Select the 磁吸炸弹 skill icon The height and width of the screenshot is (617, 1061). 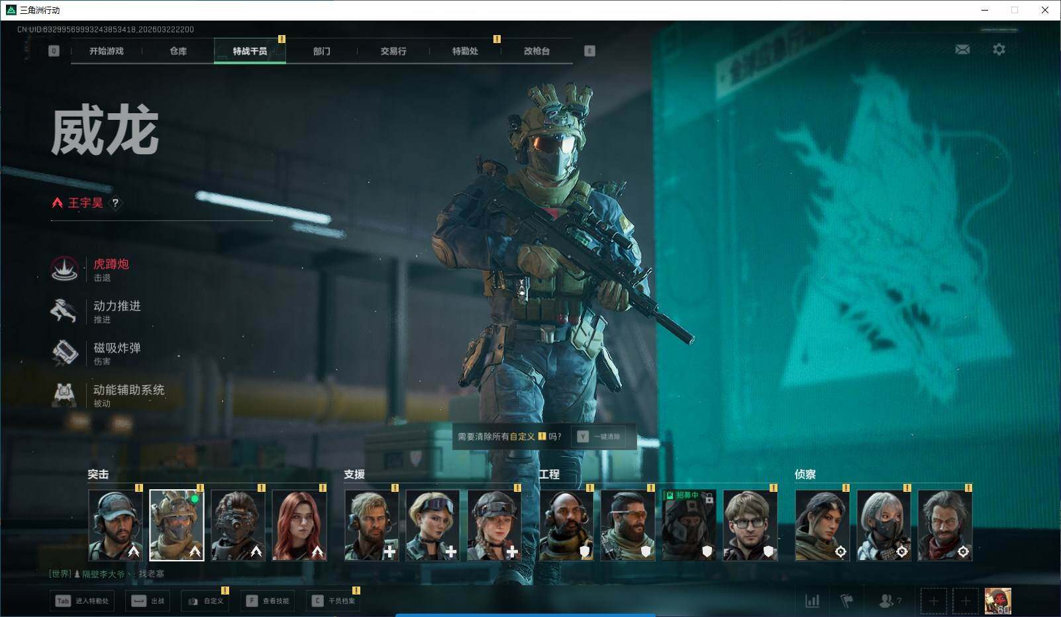coord(64,353)
